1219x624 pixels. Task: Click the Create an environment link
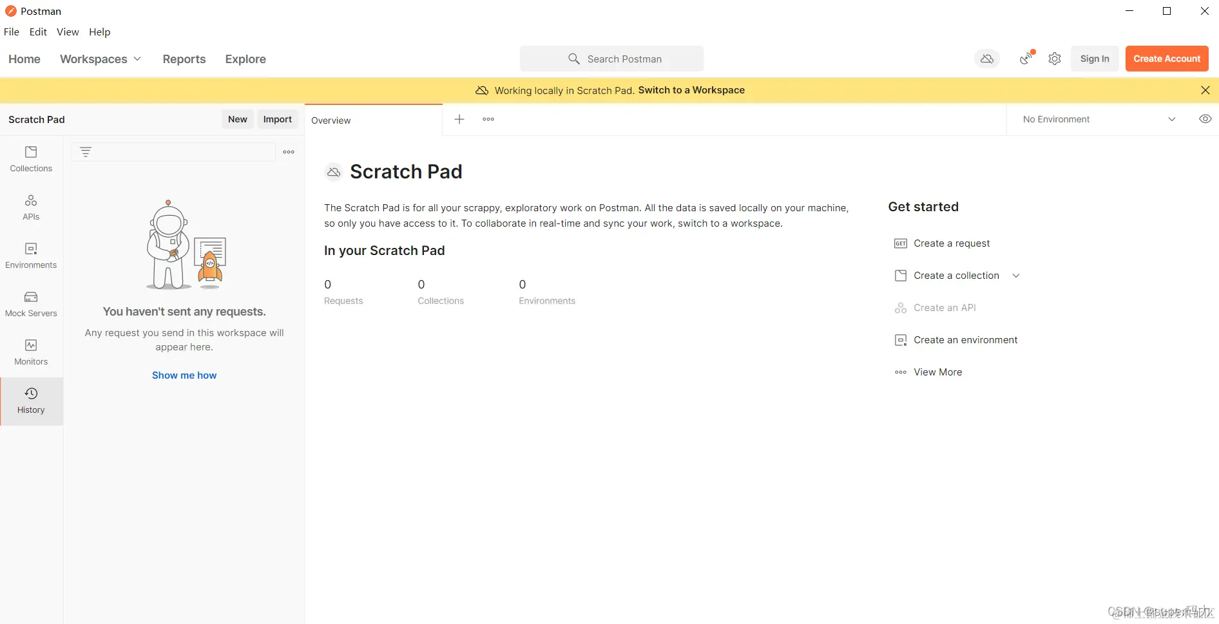[x=965, y=340]
